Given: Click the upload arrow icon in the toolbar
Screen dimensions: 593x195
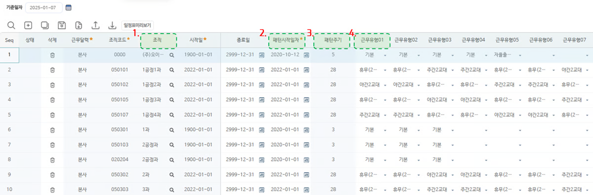Looking at the screenshot, I should tap(95, 25).
